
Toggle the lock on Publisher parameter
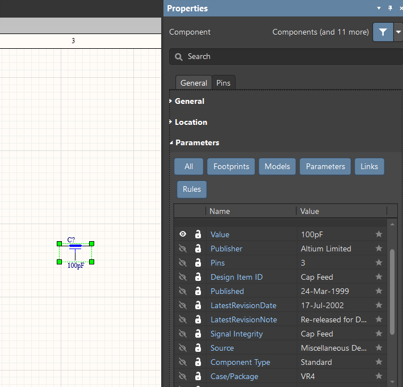pyautogui.click(x=198, y=248)
